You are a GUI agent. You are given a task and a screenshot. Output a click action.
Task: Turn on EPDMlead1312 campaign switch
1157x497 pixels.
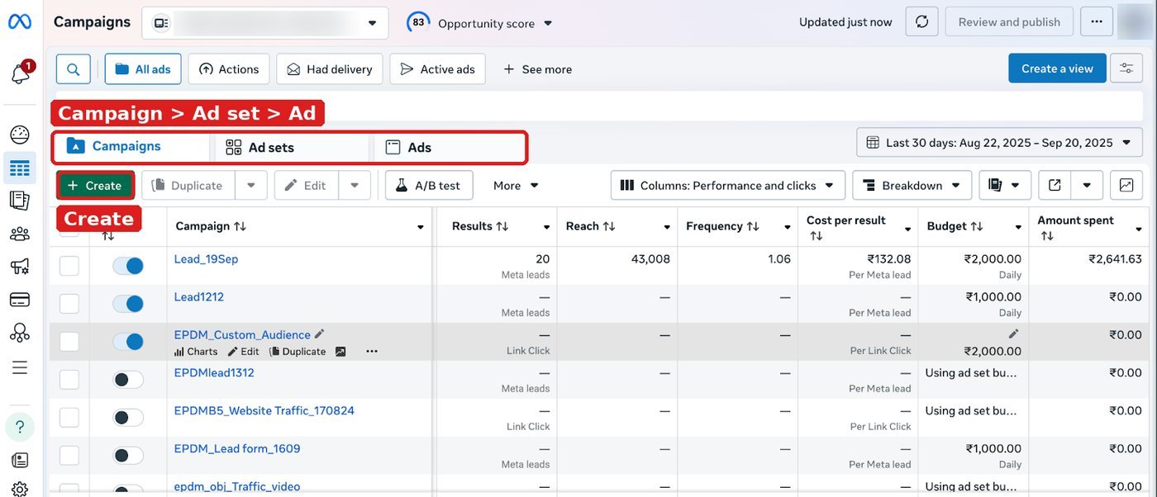pyautogui.click(x=128, y=380)
